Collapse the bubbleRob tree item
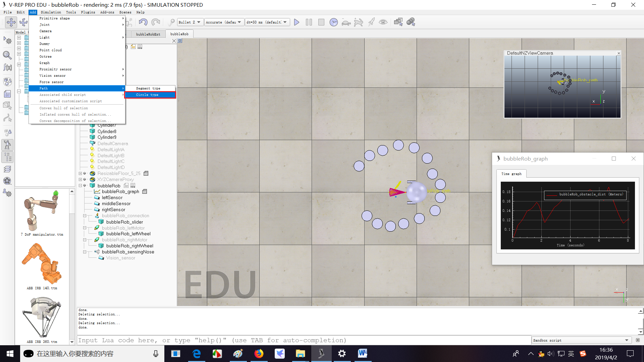The width and height of the screenshot is (644, 362). 80,185
